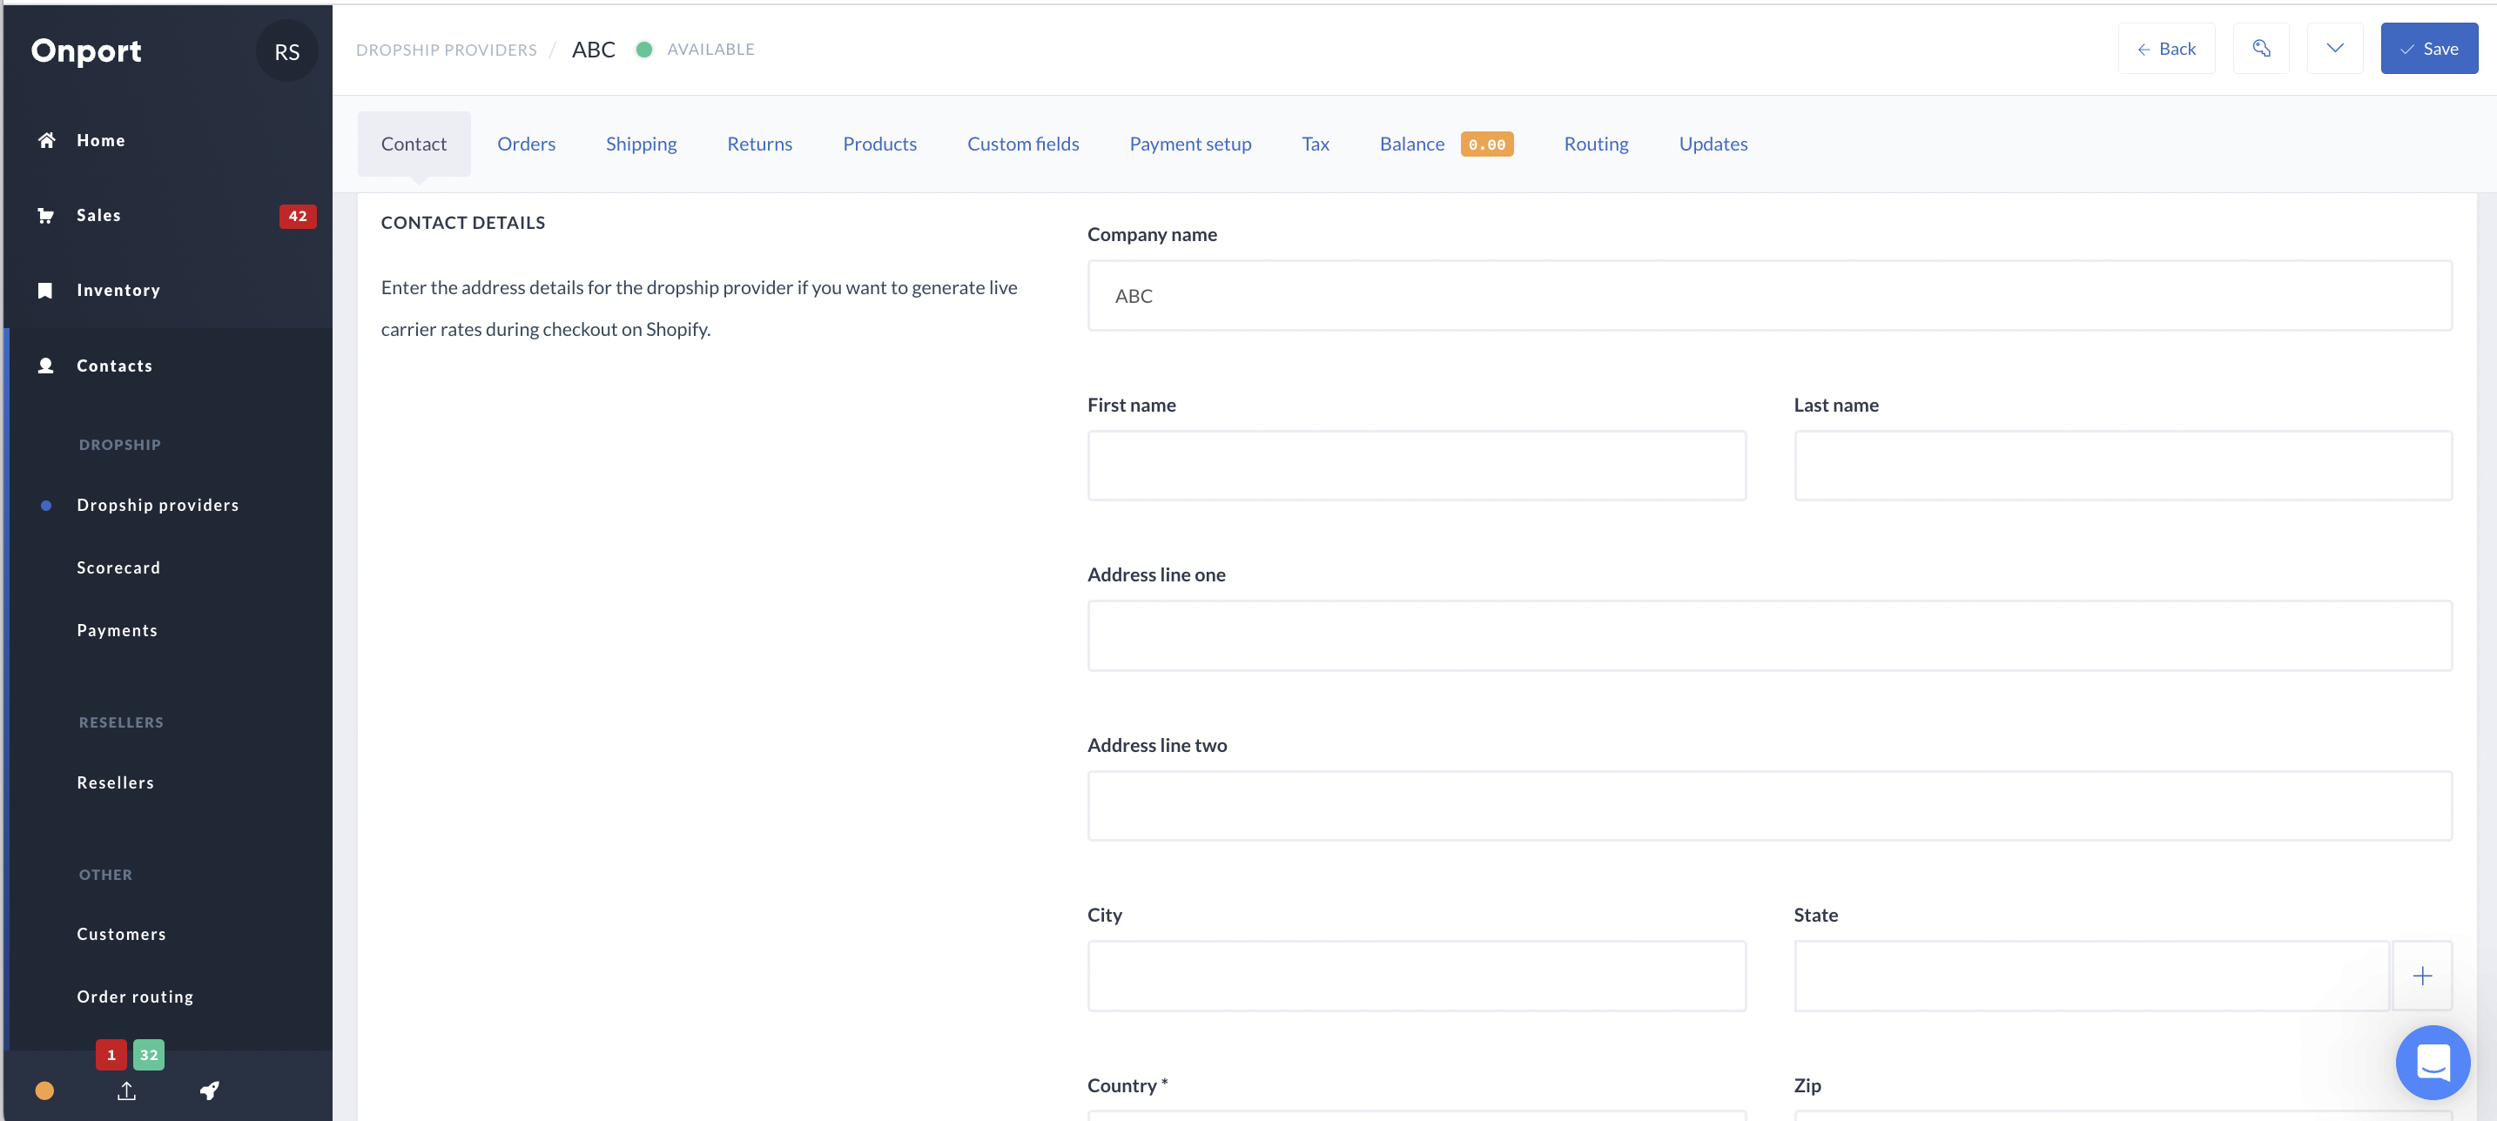
Task: Open the chat support bubble
Action: click(x=2433, y=1062)
